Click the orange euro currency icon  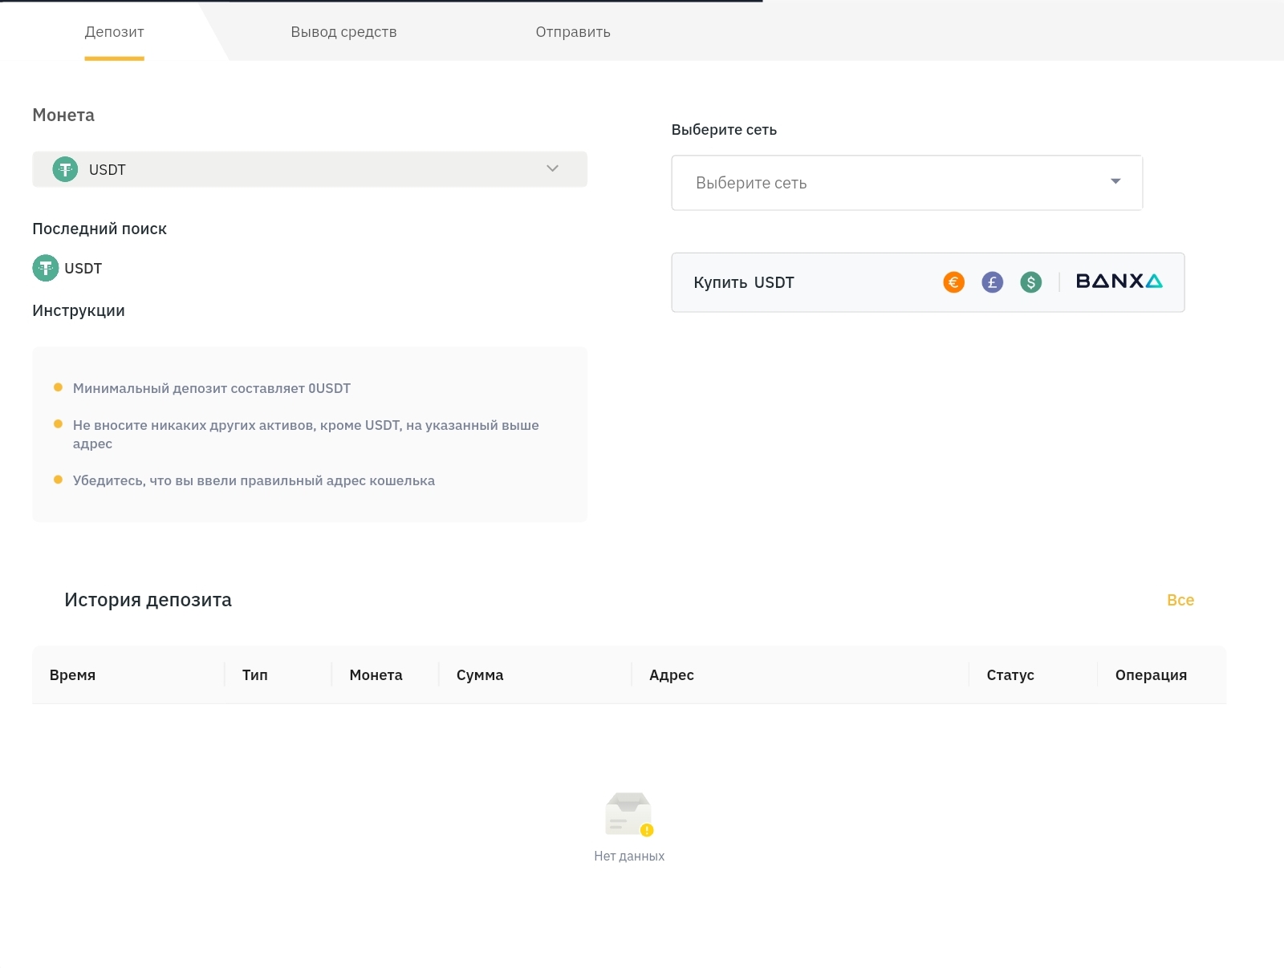point(953,282)
